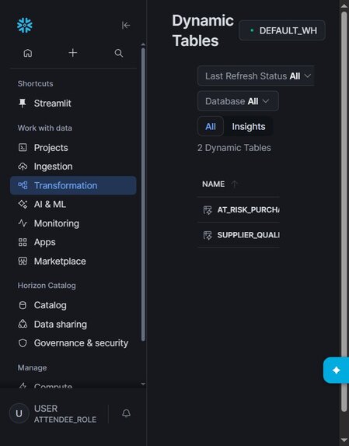Open the blue AI assistant sparkle button

click(x=337, y=370)
